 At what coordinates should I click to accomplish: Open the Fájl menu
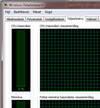(8, 12)
